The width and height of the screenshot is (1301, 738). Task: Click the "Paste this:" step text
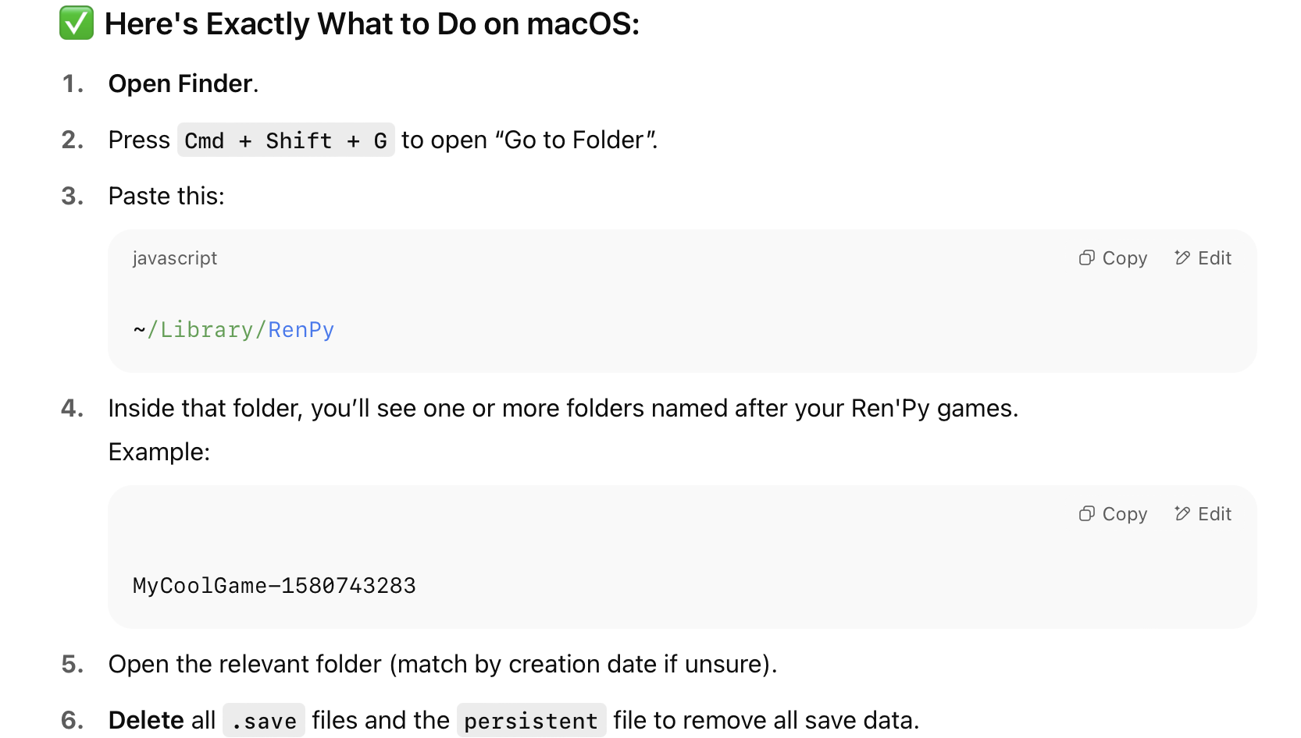click(166, 196)
